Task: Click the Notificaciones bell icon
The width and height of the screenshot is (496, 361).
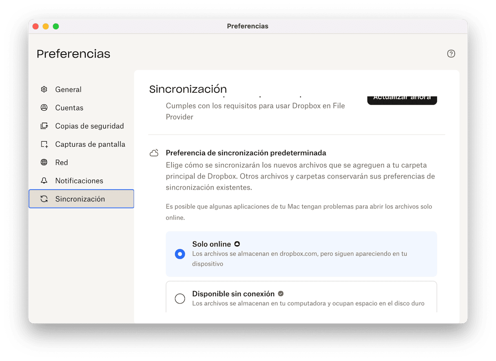Action: click(x=44, y=180)
